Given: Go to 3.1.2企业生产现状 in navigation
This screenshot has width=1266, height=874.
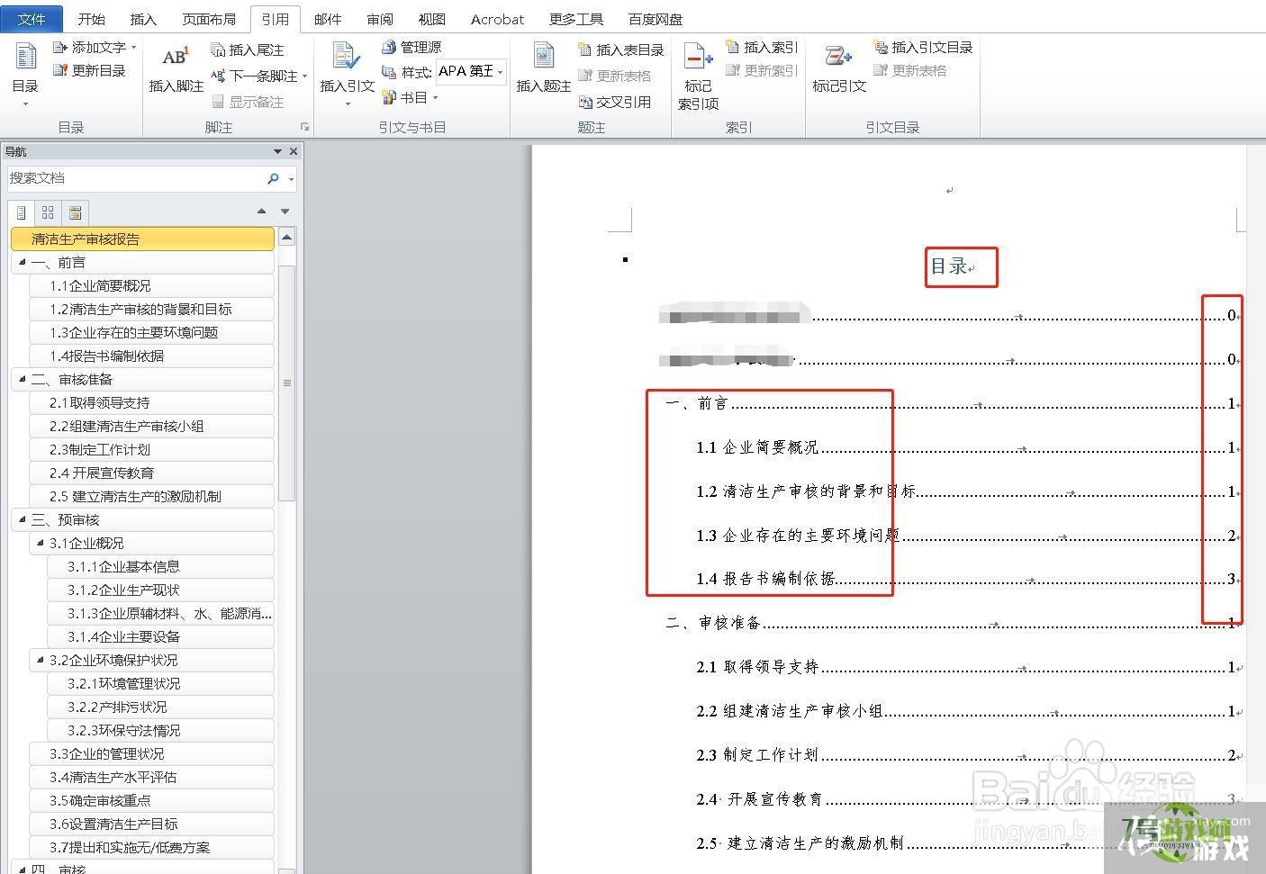Looking at the screenshot, I should pos(159,590).
